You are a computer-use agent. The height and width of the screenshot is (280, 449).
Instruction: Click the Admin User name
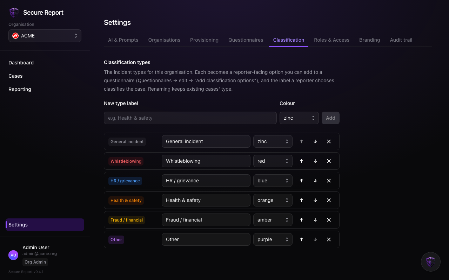click(36, 247)
